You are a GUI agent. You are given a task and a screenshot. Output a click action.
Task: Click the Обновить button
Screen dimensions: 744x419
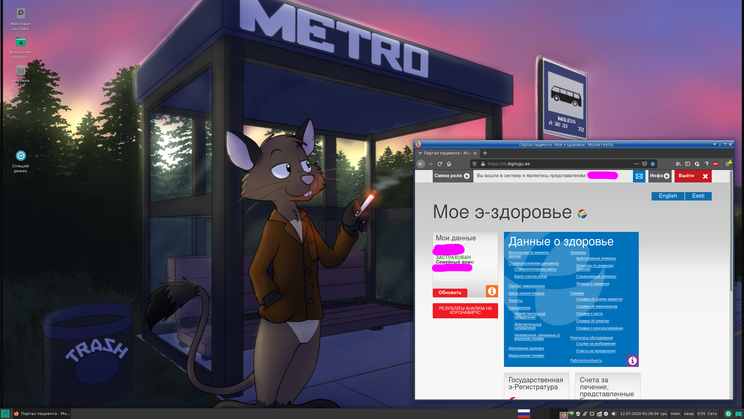coord(450,293)
